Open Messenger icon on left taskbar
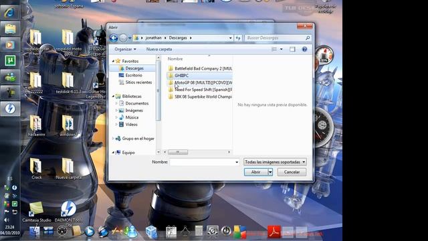Viewport: 428px width, 241px height. click(10, 77)
